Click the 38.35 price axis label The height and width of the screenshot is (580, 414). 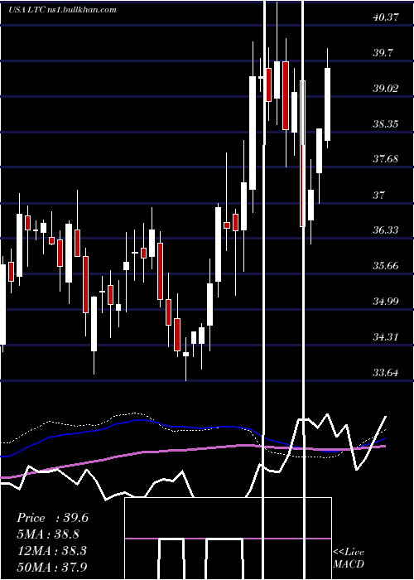386,124
